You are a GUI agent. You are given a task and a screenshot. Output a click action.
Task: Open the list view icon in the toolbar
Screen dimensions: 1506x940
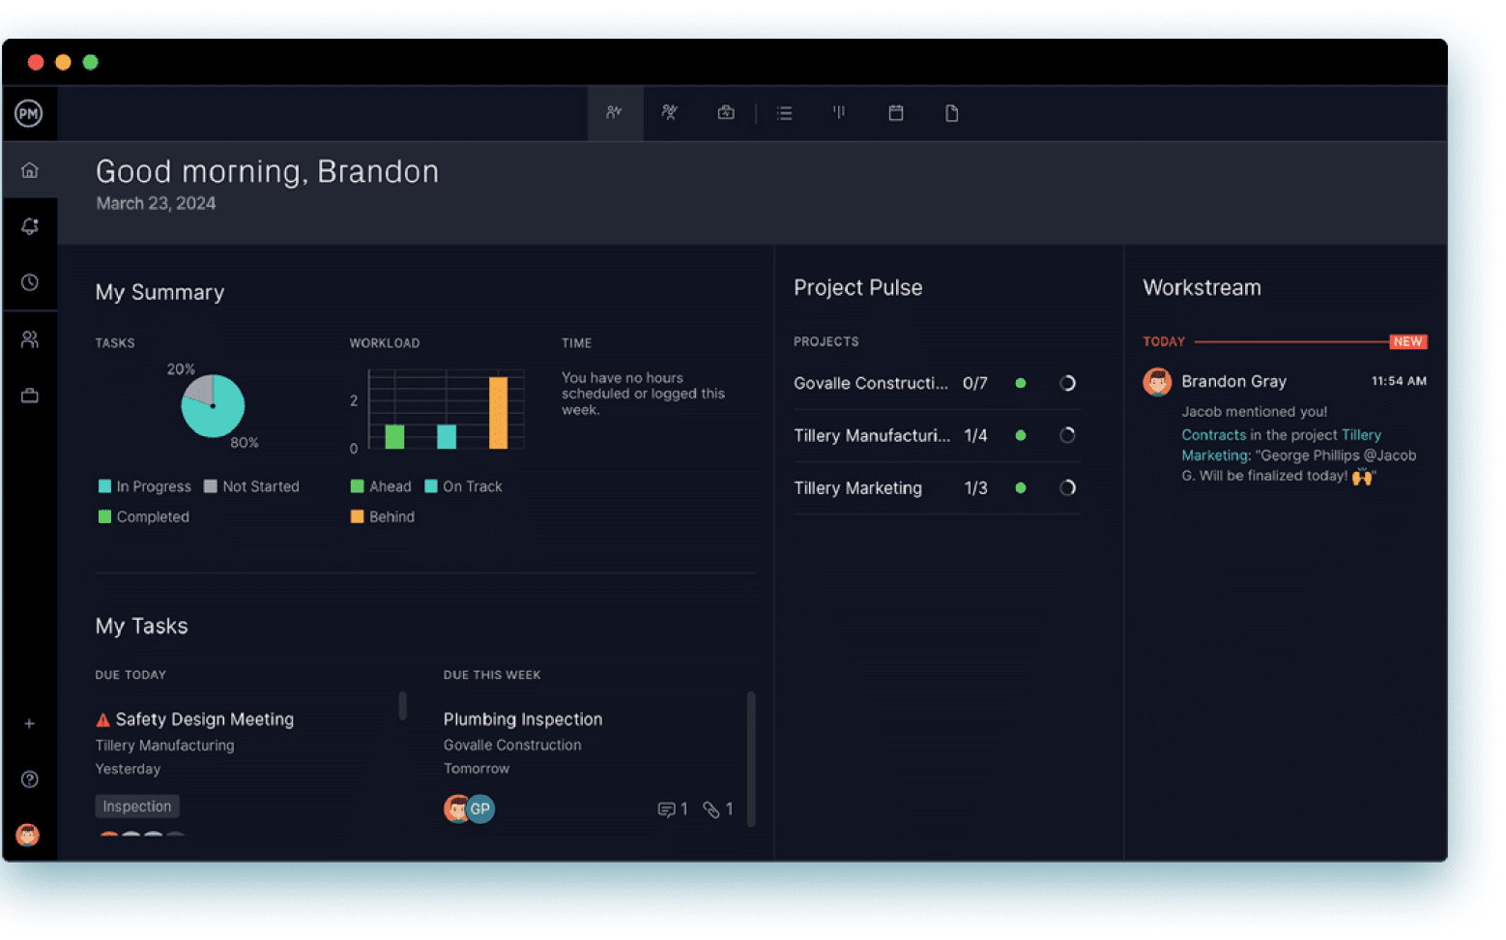pos(784,113)
